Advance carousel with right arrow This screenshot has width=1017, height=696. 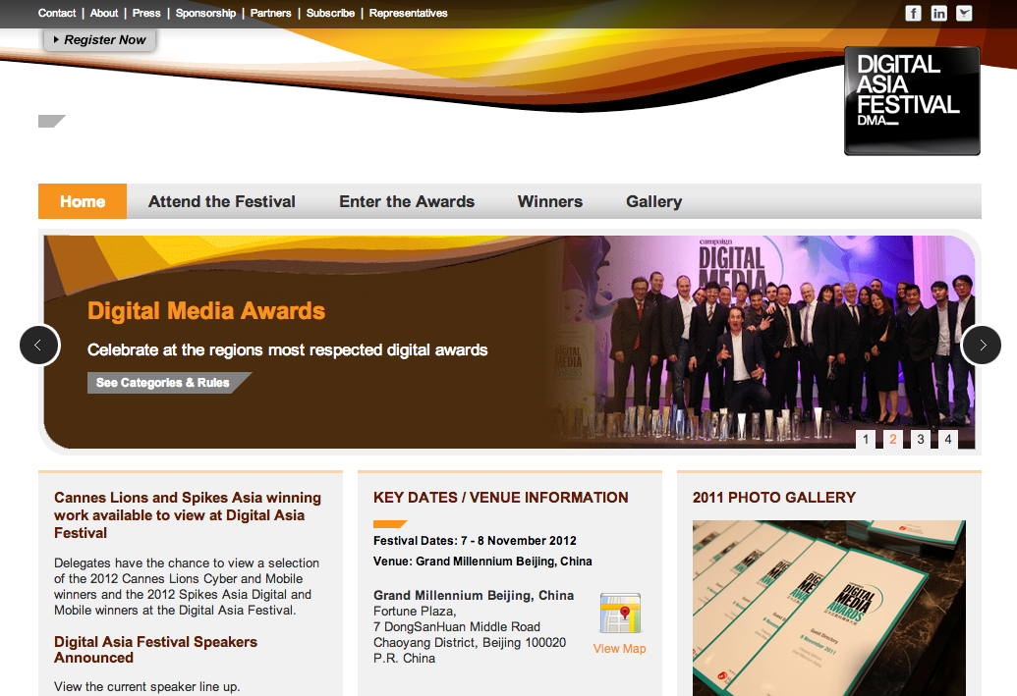click(982, 345)
